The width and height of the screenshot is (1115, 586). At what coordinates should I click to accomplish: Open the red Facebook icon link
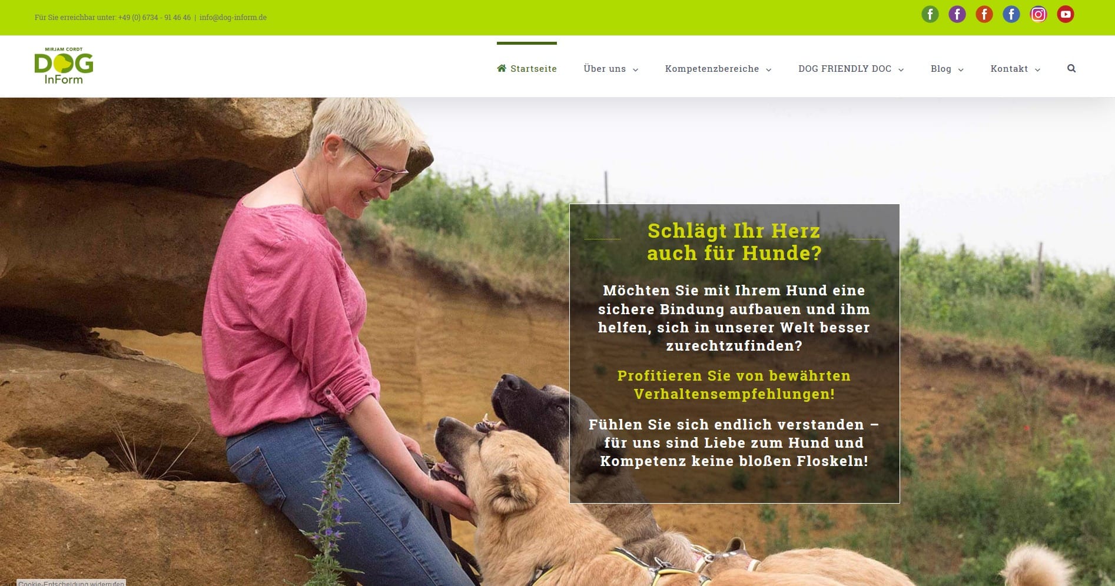[984, 14]
